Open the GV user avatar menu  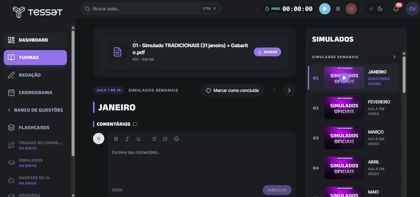pos(412,9)
